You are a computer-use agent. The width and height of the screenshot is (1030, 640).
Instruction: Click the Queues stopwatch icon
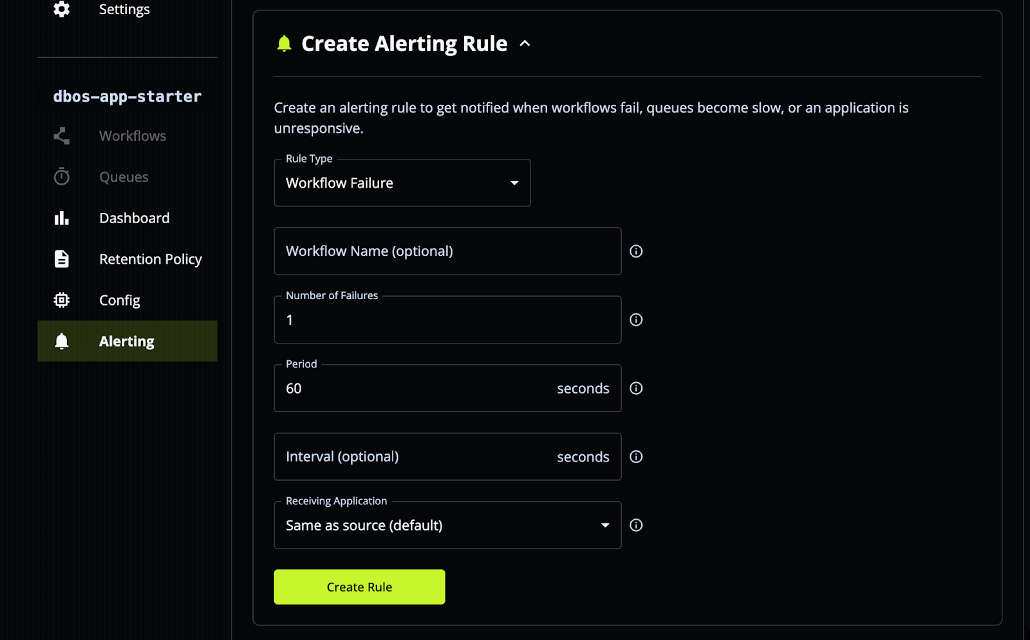[61, 176]
